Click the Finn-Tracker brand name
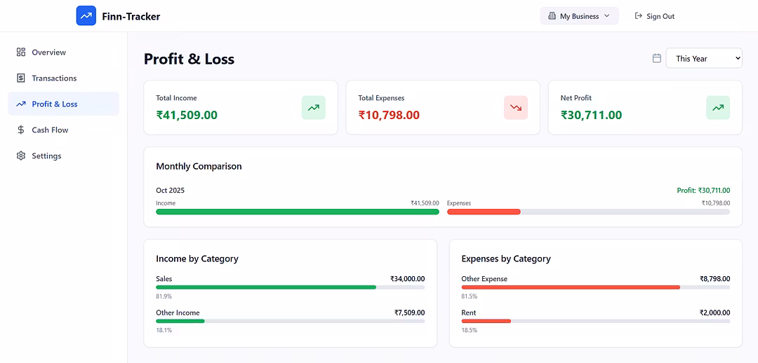The image size is (758, 363). [131, 16]
